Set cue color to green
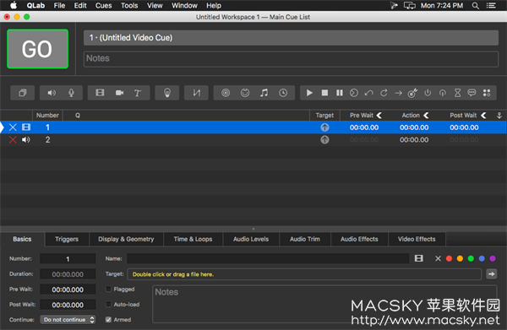This screenshot has width=507, height=330. click(x=471, y=258)
